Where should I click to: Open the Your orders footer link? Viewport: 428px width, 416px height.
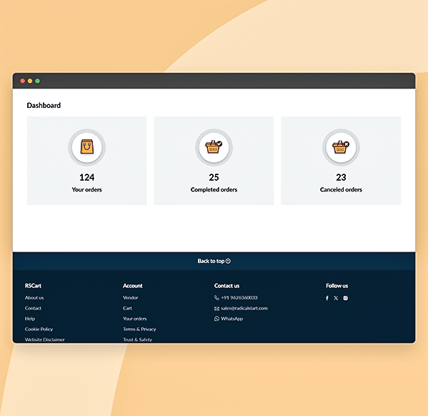pyautogui.click(x=134, y=319)
